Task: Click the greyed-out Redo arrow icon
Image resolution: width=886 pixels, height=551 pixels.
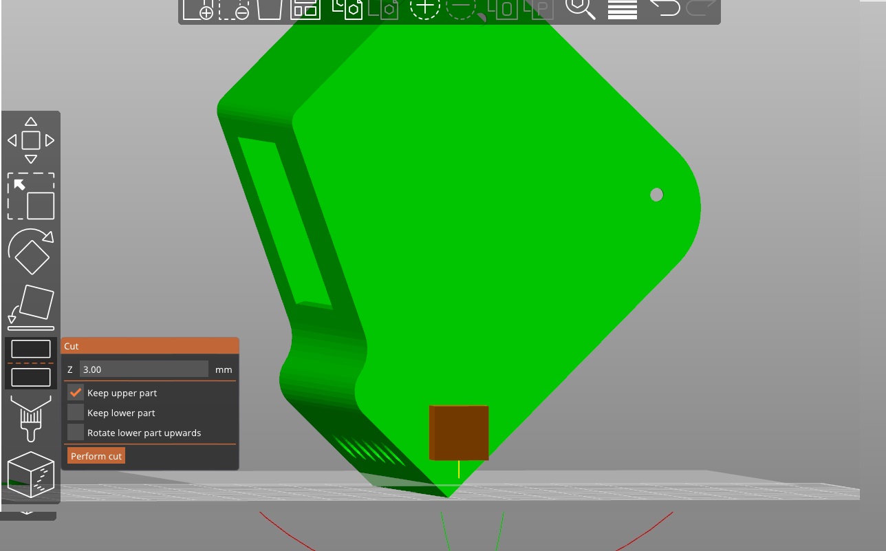Action: point(701,7)
